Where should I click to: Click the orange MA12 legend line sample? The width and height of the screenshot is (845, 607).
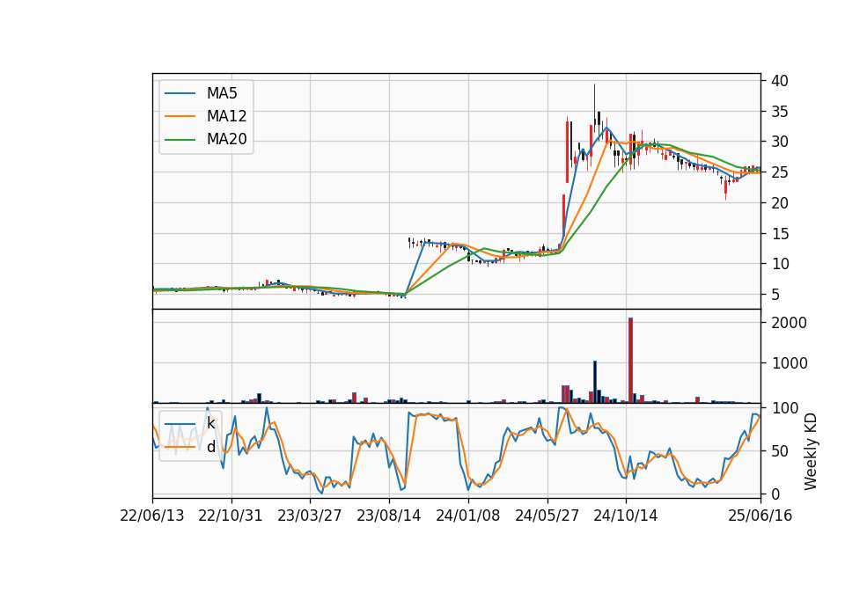(x=180, y=116)
